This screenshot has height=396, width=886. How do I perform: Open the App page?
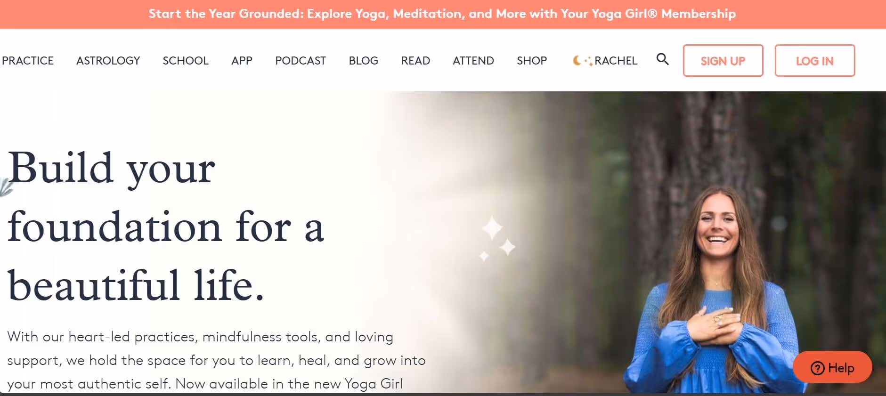pos(242,61)
